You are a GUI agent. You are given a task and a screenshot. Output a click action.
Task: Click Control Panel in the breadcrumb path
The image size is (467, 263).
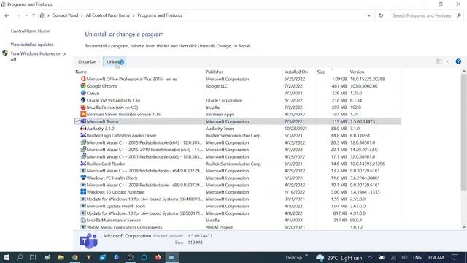65,15
